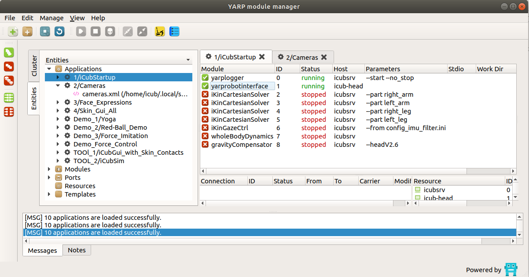The height and width of the screenshot is (277, 529).
Task: Open the Manage menu
Action: pyautogui.click(x=51, y=18)
